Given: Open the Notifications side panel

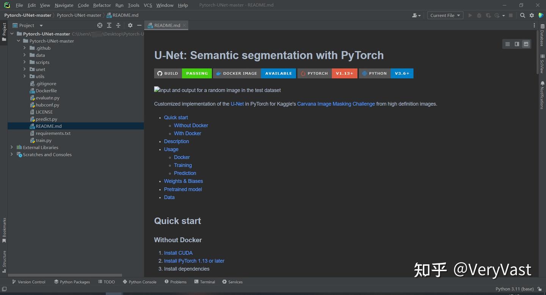Looking at the screenshot, I should (542, 95).
